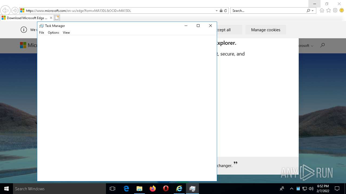Close the Task Manager window
The image size is (346, 194).
click(x=211, y=26)
